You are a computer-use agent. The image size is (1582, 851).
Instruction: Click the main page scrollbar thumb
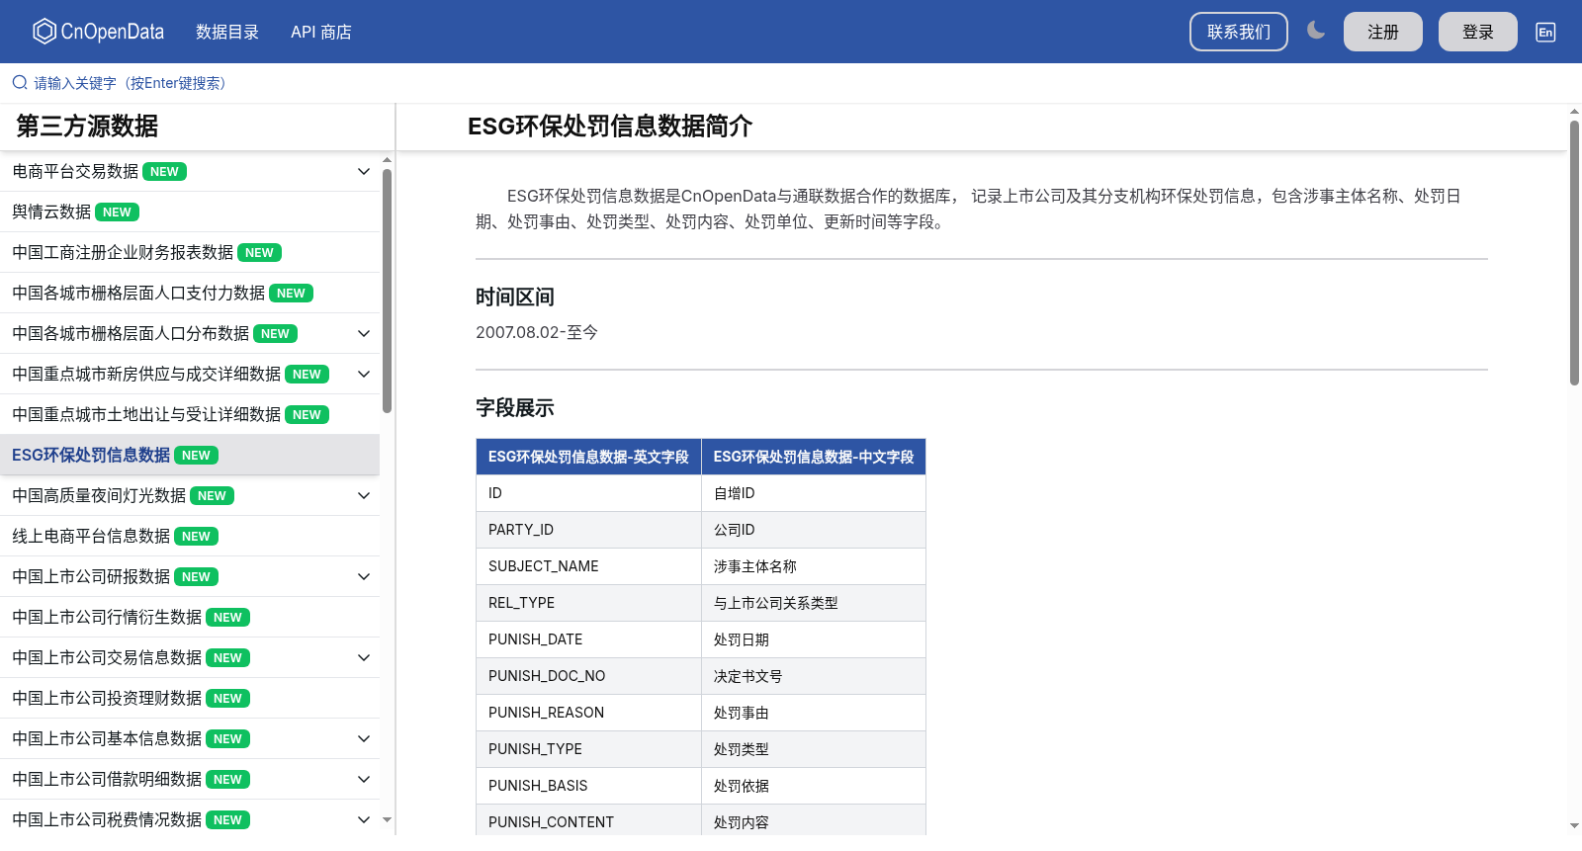tap(1574, 253)
